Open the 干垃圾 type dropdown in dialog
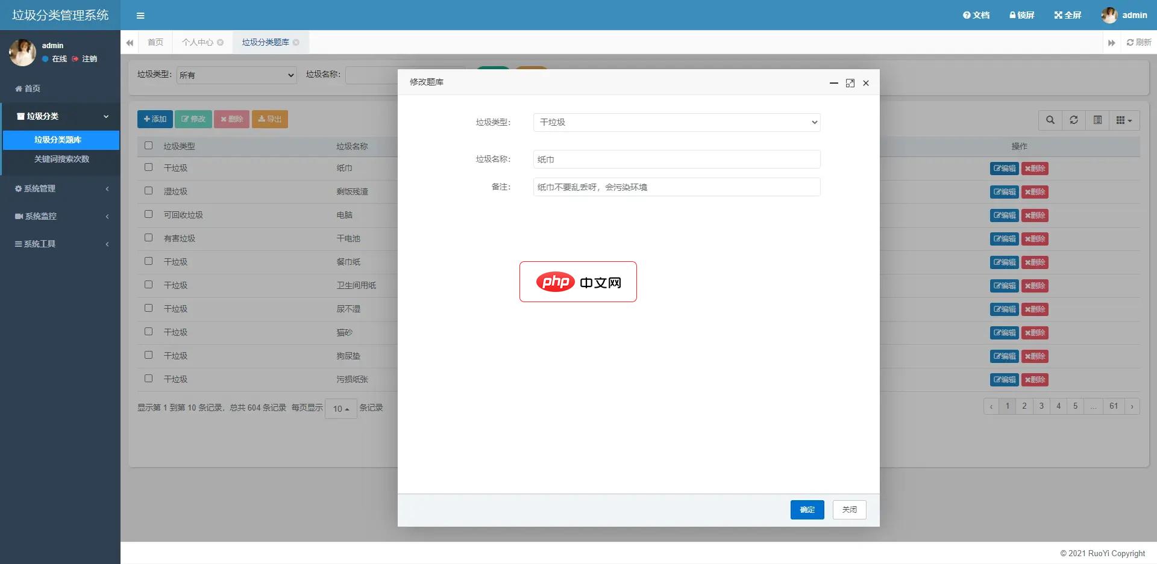Viewport: 1157px width, 564px height. pyautogui.click(x=676, y=122)
